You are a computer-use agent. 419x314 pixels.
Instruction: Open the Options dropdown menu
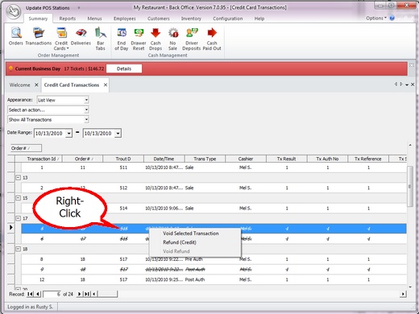[x=376, y=19]
